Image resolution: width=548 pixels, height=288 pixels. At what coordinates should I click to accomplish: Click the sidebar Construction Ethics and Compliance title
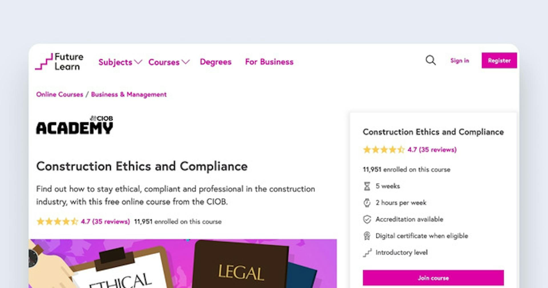(433, 132)
